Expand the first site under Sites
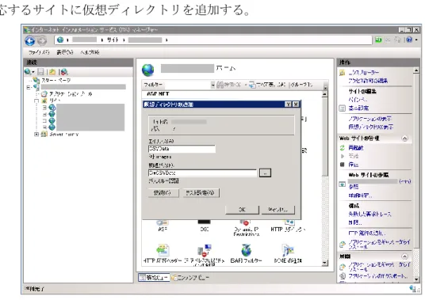This screenshot has width=425, height=300. click(44, 108)
